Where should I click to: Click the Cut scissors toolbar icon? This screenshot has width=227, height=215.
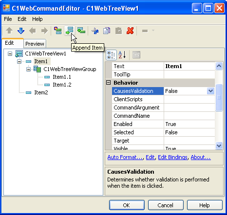tap(95, 31)
